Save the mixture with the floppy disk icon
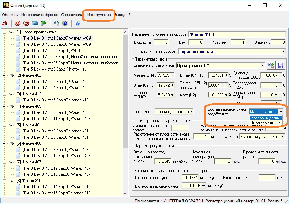Image resolution: width=289 pixels, height=204 pixels. (280, 65)
